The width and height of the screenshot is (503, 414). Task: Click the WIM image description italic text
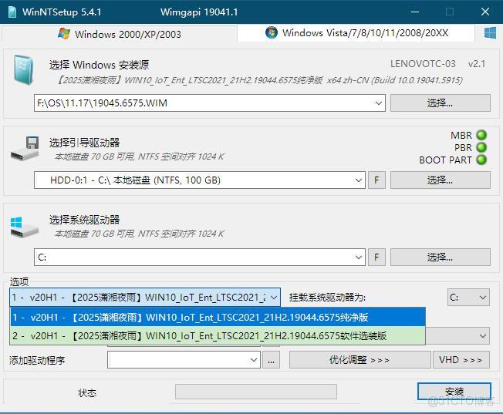coord(260,80)
